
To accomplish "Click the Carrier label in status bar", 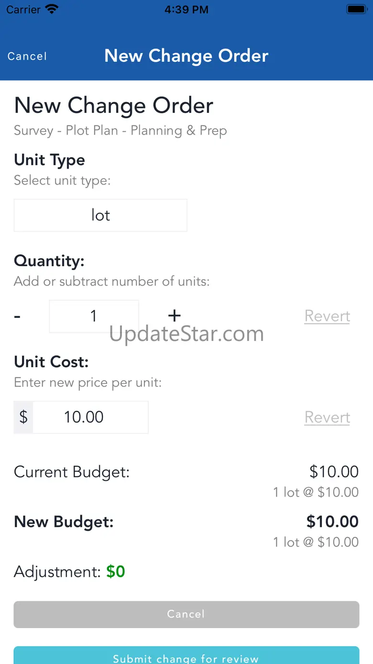I will [x=23, y=10].
